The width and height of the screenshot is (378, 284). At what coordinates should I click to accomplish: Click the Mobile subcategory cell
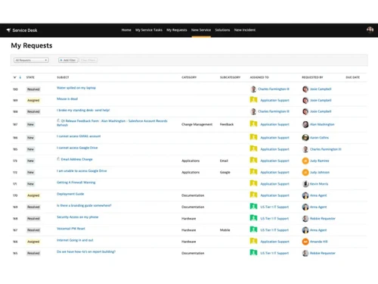click(x=225, y=230)
